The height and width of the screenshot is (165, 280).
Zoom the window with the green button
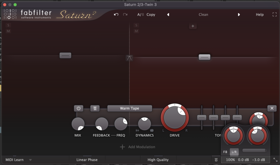coord(15,5)
